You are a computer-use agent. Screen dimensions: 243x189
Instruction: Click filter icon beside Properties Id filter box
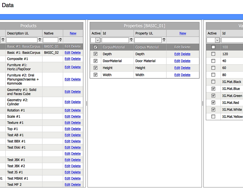pos(131,40)
